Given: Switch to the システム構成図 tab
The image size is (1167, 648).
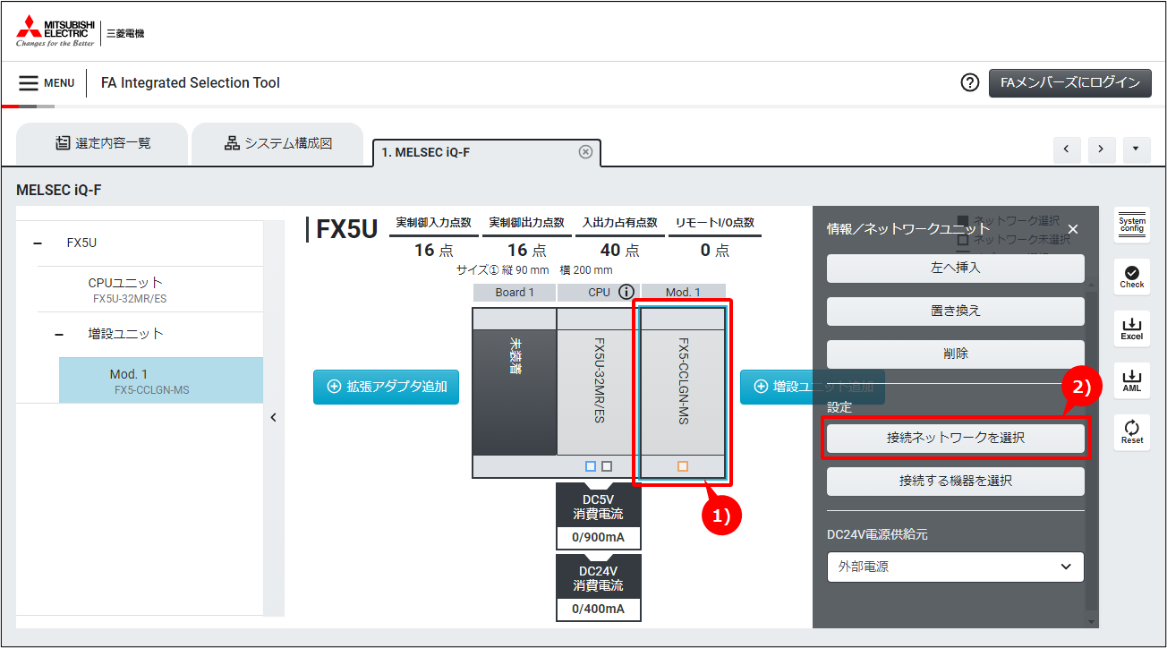Looking at the screenshot, I should [277, 143].
